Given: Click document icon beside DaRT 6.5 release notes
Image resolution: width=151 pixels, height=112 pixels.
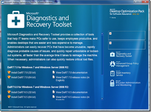Looking at the screenshot, I should tap(54, 97).
